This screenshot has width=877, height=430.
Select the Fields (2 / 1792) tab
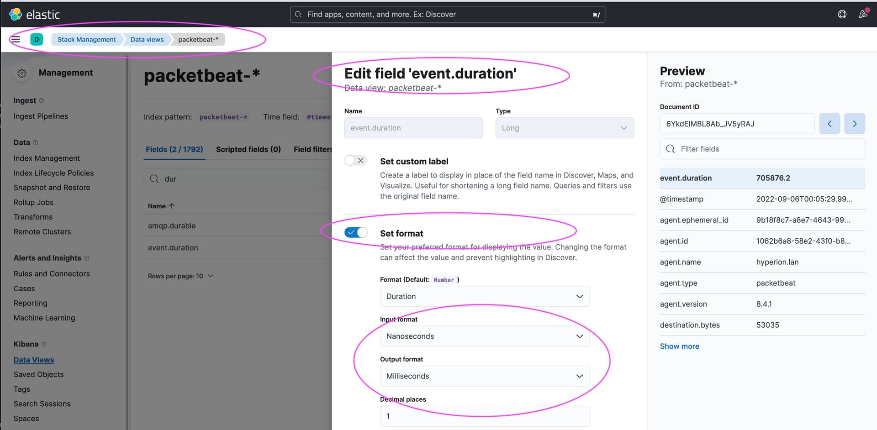(174, 149)
